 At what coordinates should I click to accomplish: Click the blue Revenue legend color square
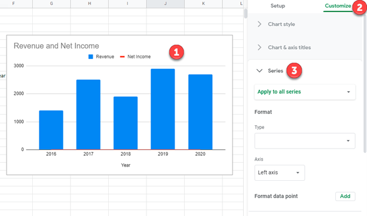pos(91,57)
